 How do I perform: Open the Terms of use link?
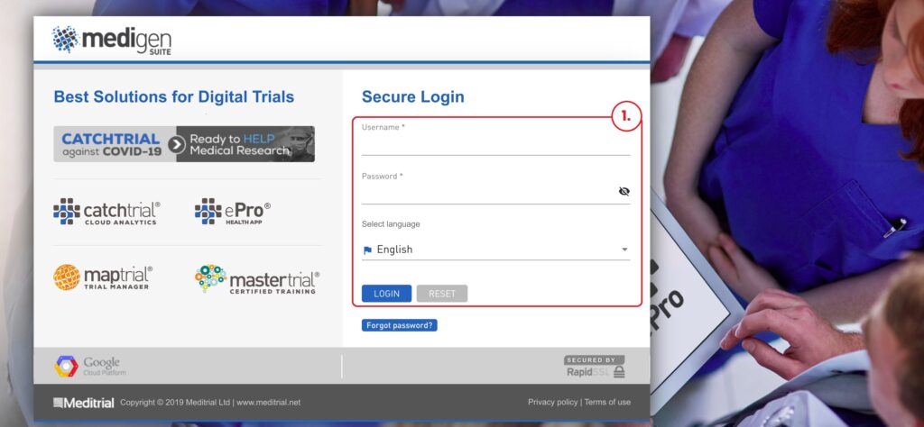point(607,403)
